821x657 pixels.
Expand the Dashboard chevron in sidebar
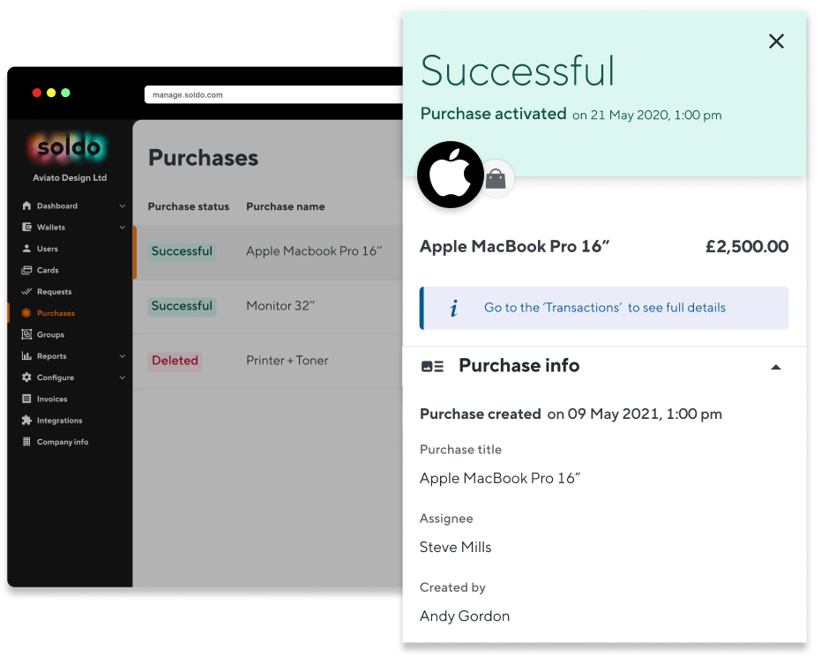123,205
